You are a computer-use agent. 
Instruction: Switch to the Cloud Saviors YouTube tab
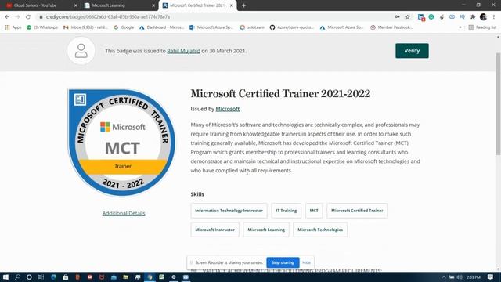coord(40,5)
